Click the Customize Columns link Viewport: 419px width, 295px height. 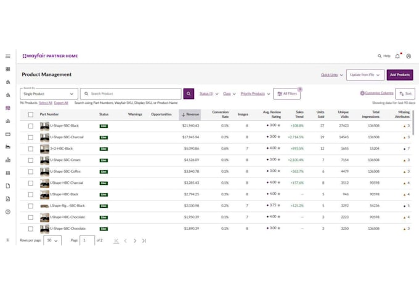(x=376, y=93)
